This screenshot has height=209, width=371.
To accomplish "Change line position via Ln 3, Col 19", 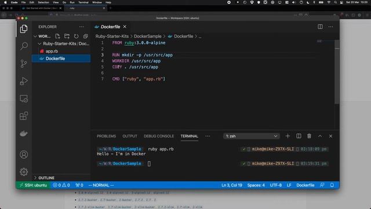I will click(232, 185).
